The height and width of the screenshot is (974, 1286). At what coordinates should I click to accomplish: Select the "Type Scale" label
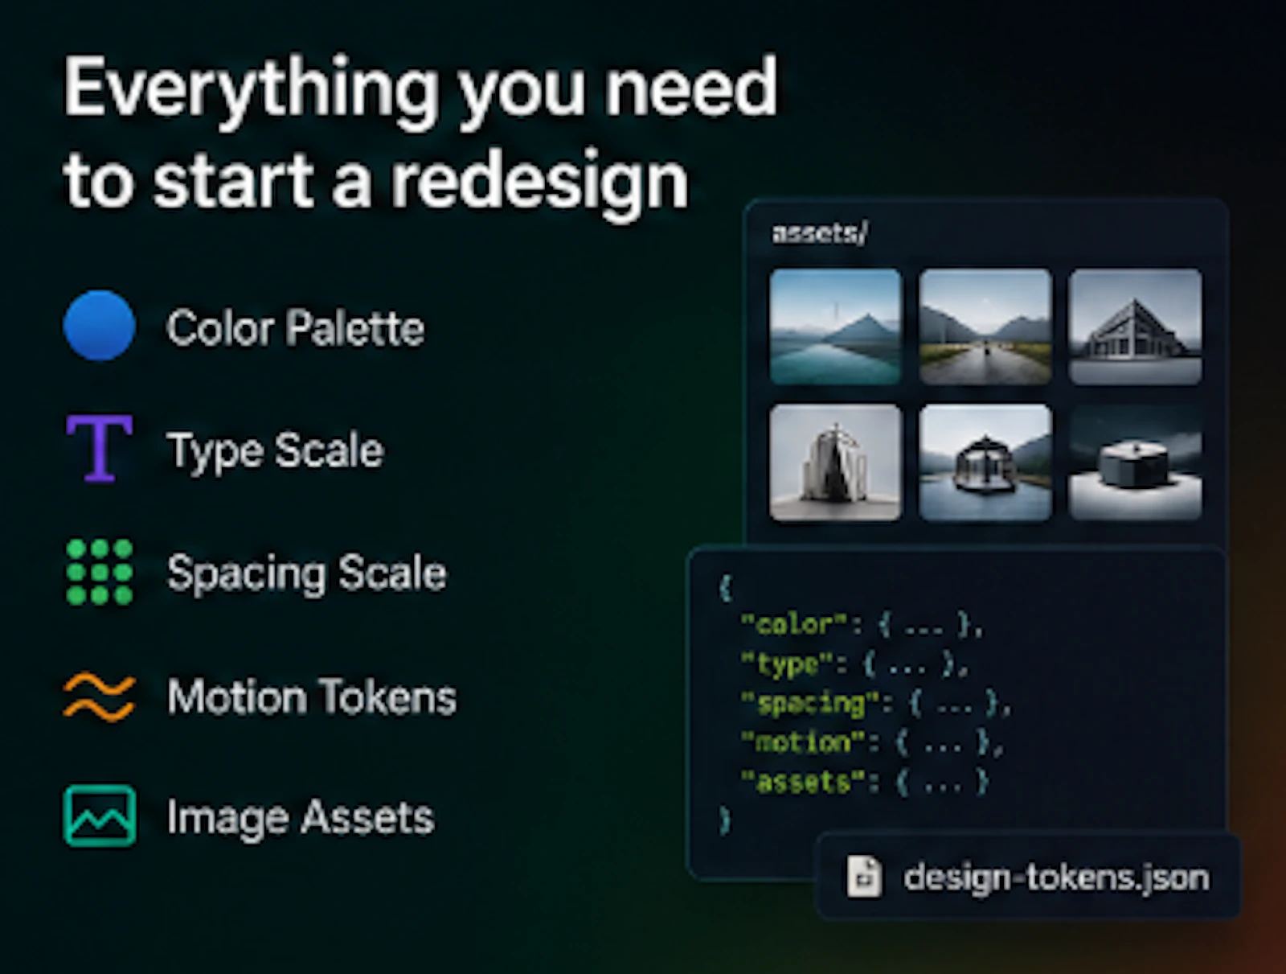click(x=275, y=450)
